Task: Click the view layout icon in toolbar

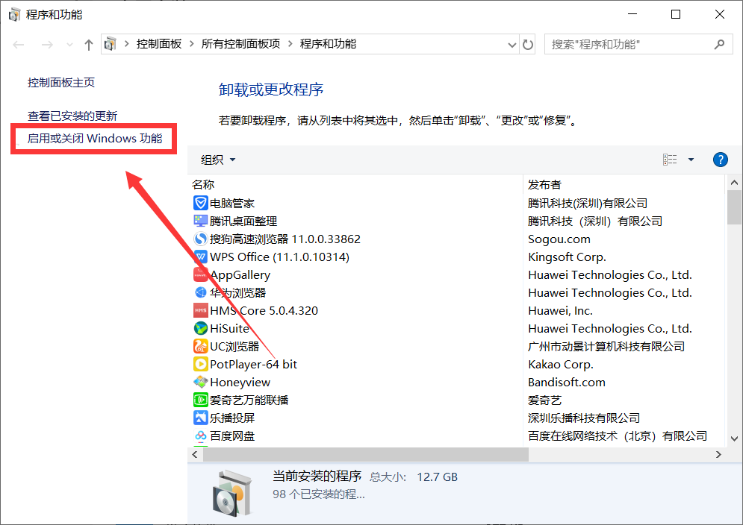Action: [x=670, y=160]
